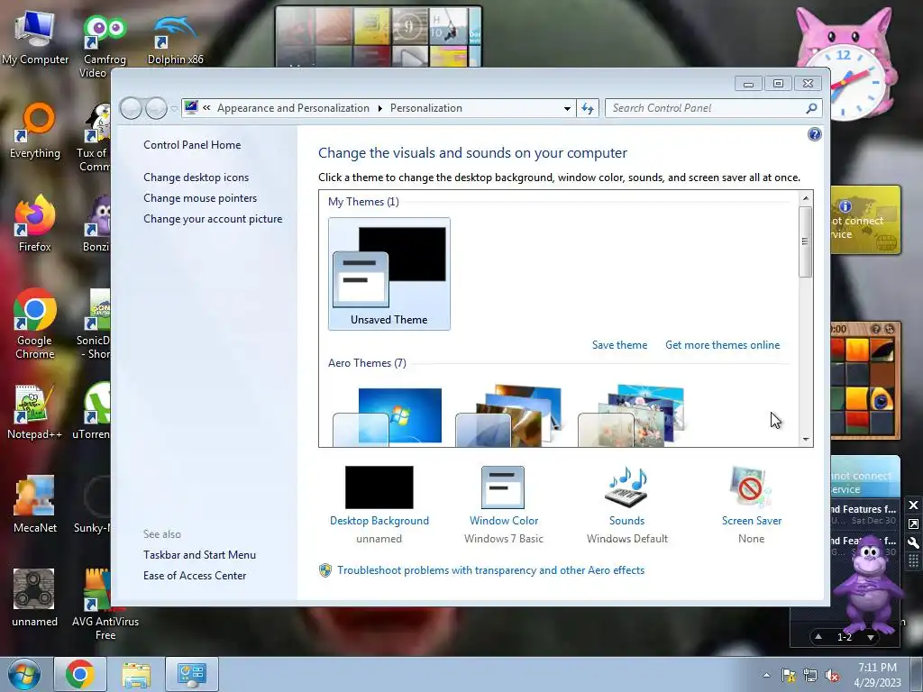
Task: Select the third Aero theme thumbnail
Action: tap(631, 416)
